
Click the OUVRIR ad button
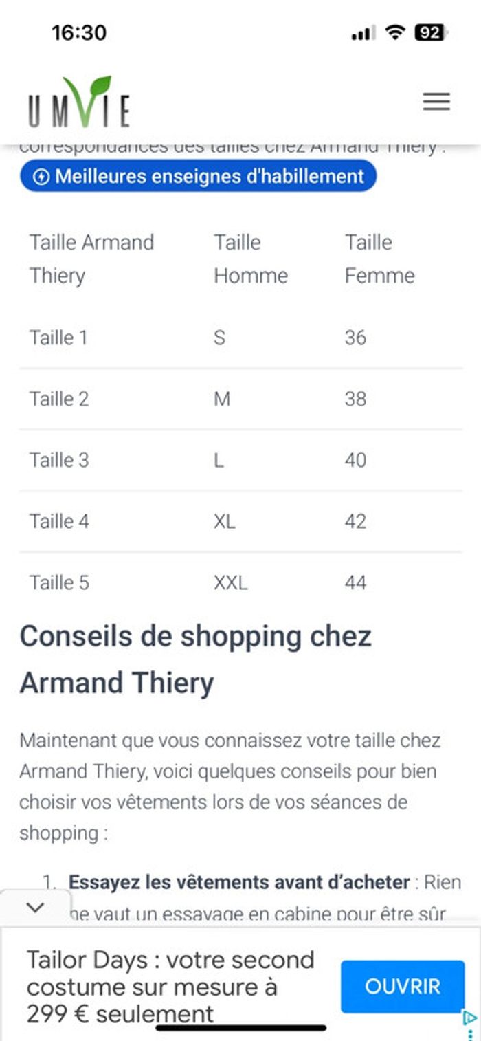click(403, 987)
